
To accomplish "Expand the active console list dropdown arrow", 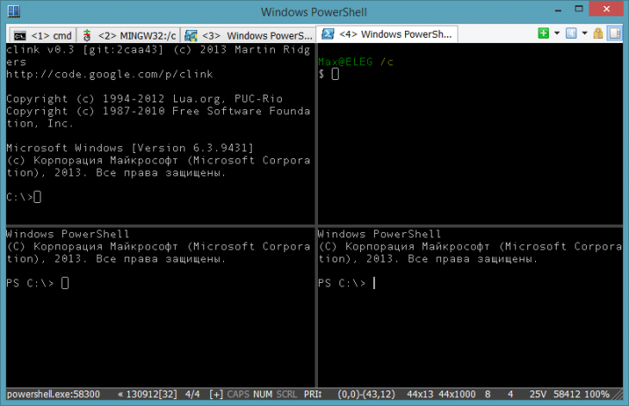I will tap(585, 34).
